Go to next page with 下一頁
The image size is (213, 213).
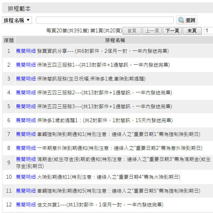pos(172,31)
